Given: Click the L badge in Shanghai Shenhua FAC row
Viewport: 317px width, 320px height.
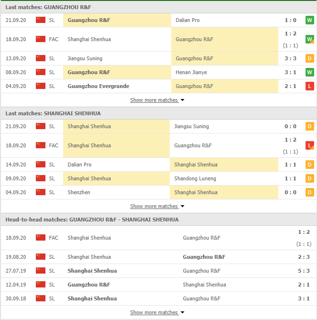Looking at the screenshot, I should tap(309, 145).
